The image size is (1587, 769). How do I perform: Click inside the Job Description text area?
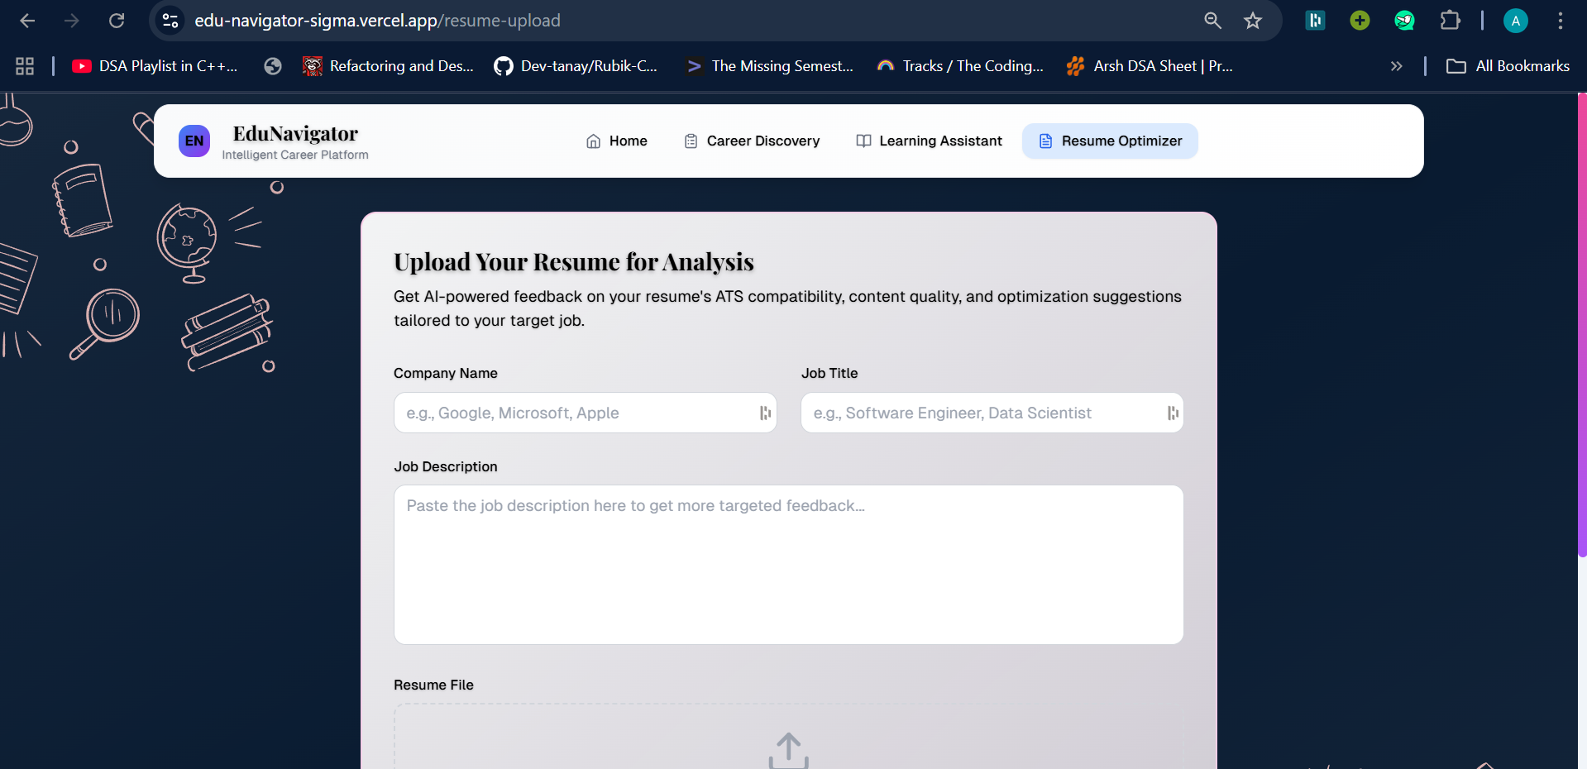[788, 565]
